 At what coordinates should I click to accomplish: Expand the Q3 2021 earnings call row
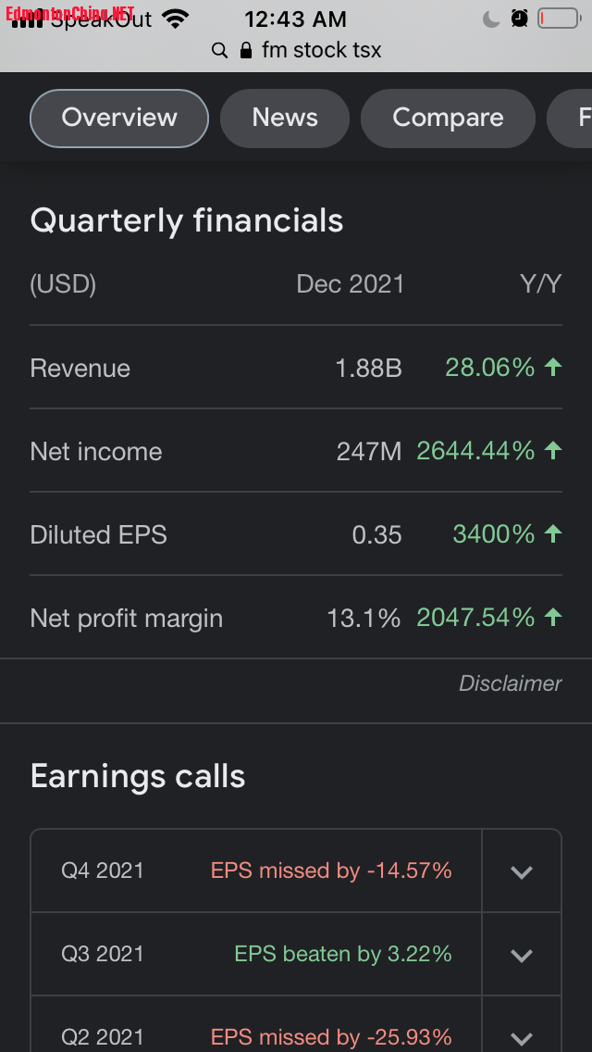(522, 955)
